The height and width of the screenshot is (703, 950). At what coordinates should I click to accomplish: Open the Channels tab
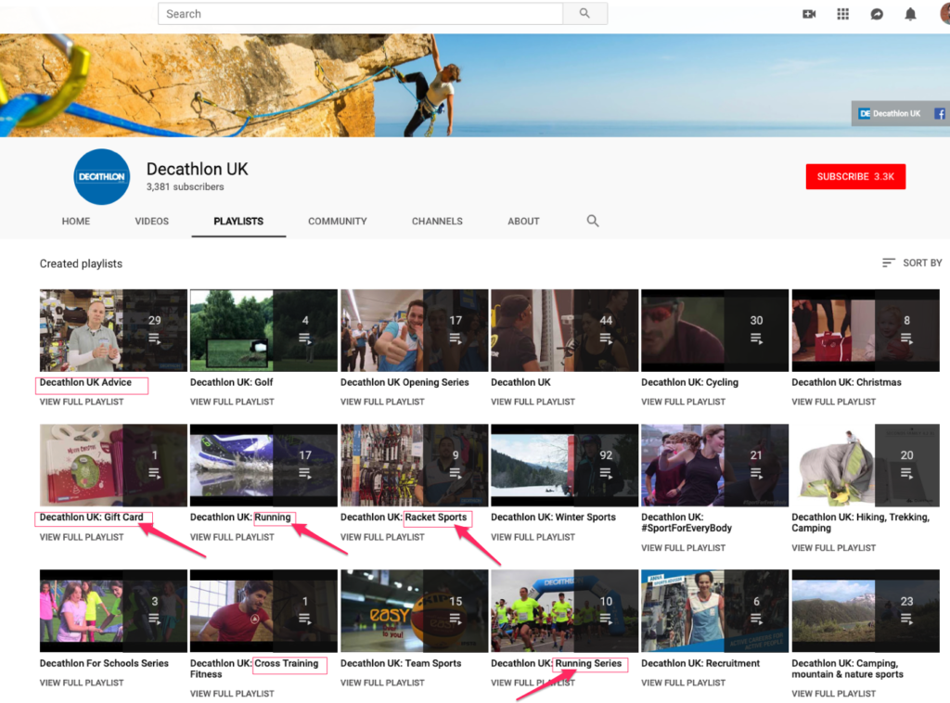(437, 221)
